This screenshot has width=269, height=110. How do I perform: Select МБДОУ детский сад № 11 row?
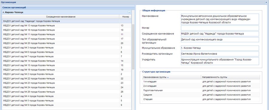[x=67, y=34]
